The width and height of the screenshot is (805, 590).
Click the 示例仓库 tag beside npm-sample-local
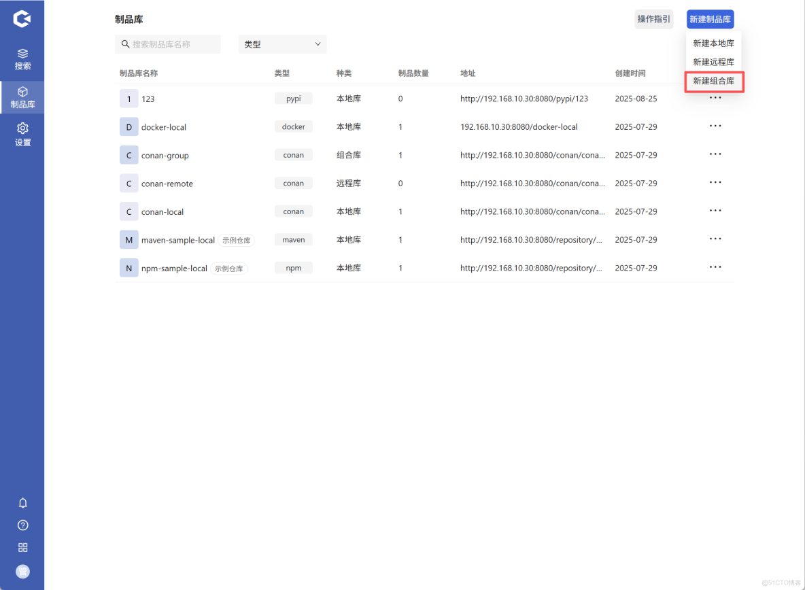[x=230, y=268]
